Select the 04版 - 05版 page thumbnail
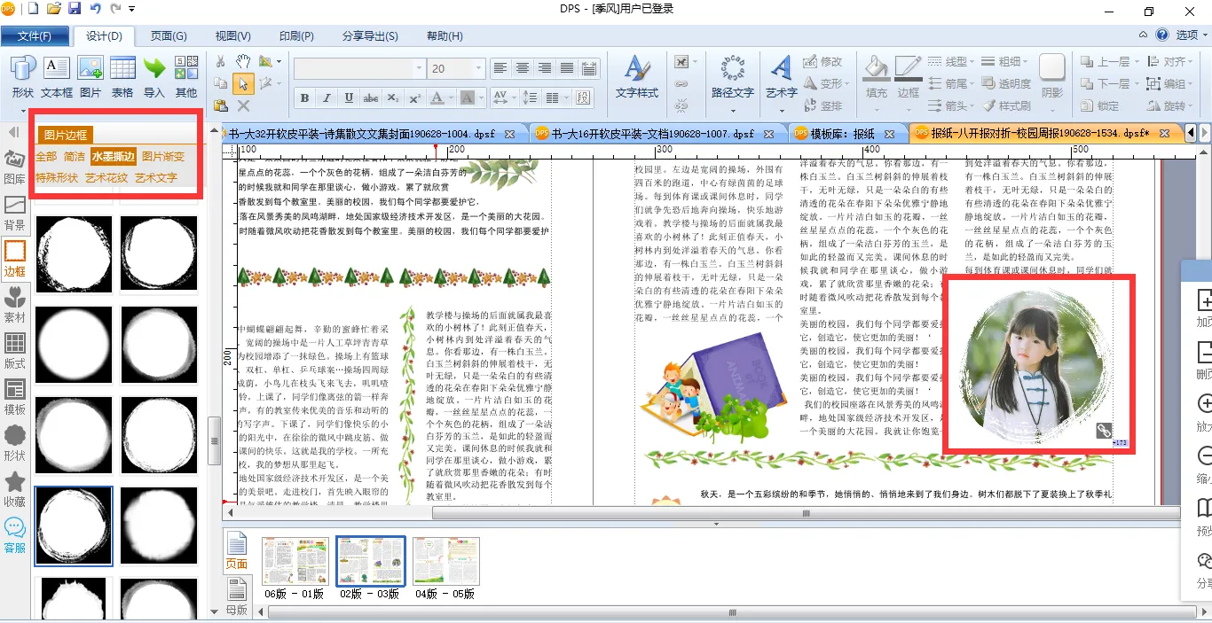The image size is (1212, 623). pos(445,562)
